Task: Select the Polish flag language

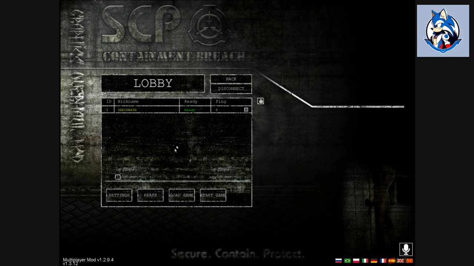Action: (356, 260)
